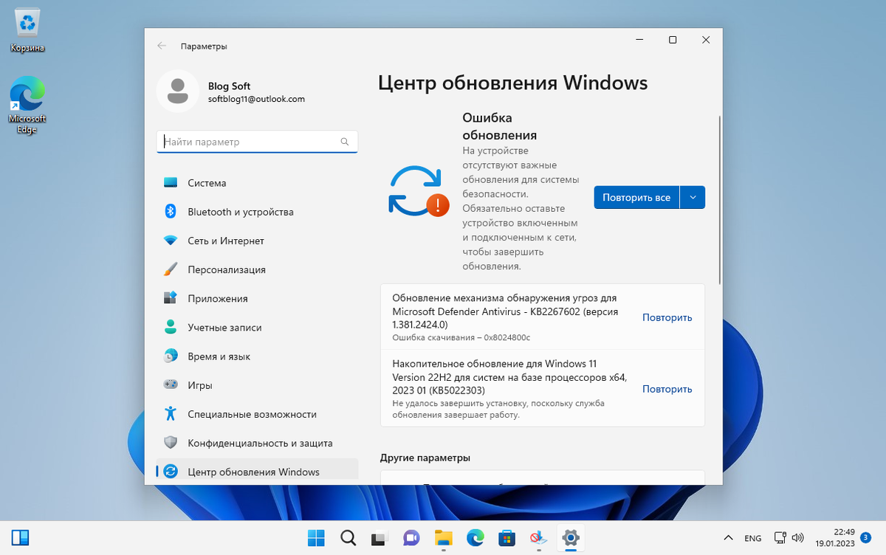Screen dimensions: 886x555
Task: Open the Персонализация brush icon
Action: point(171,269)
